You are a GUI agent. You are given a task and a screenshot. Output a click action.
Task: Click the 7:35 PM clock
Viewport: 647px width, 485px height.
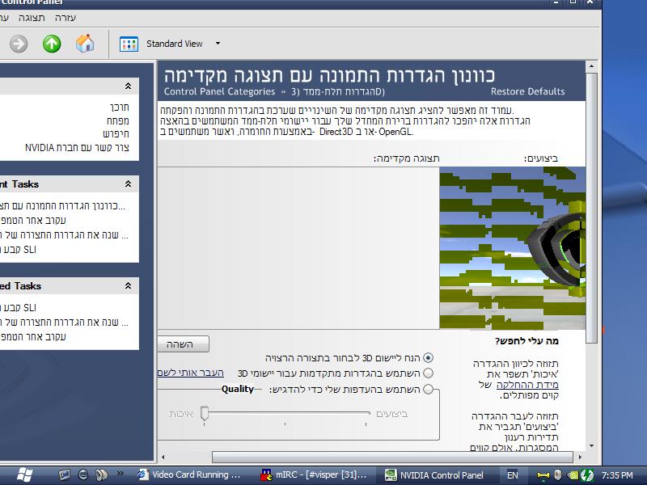point(617,475)
